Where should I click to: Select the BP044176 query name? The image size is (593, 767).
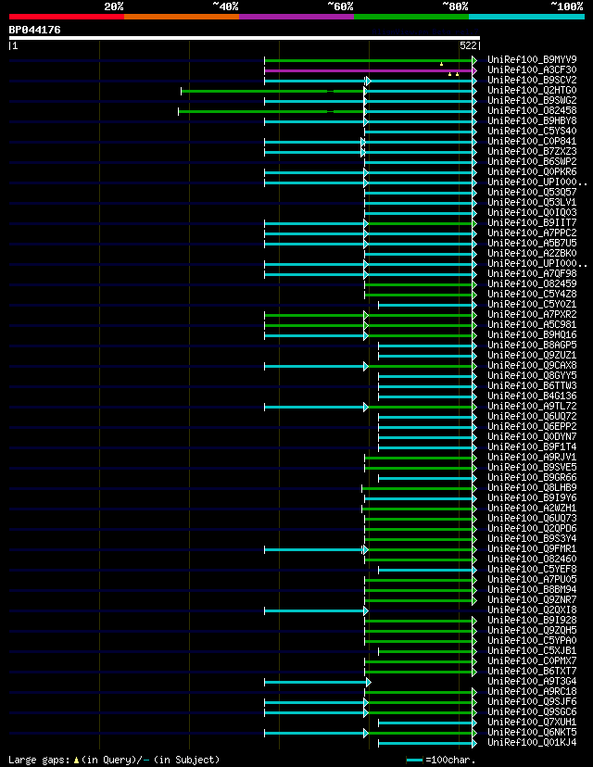pos(34,30)
